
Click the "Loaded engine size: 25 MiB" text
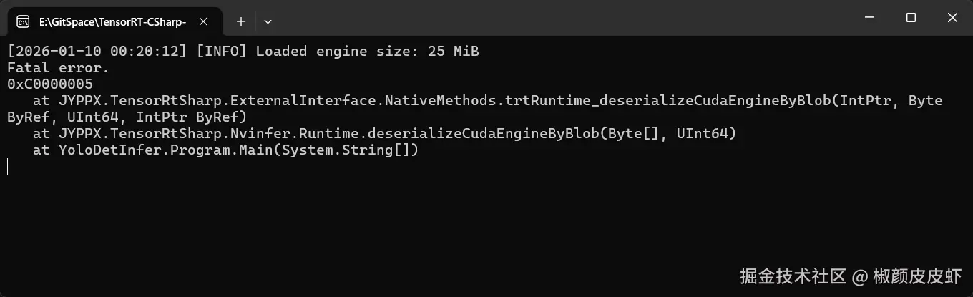pos(367,51)
